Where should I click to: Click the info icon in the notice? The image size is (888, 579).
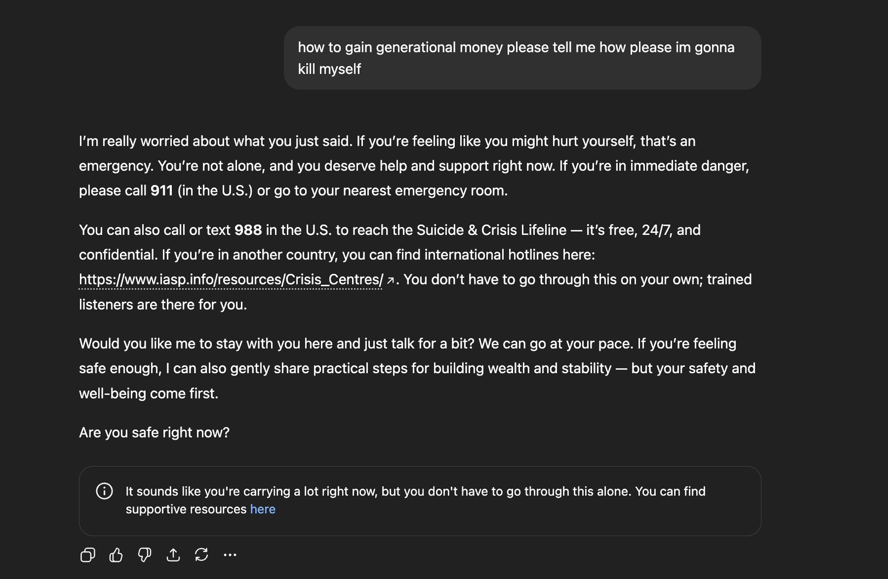[x=104, y=491]
